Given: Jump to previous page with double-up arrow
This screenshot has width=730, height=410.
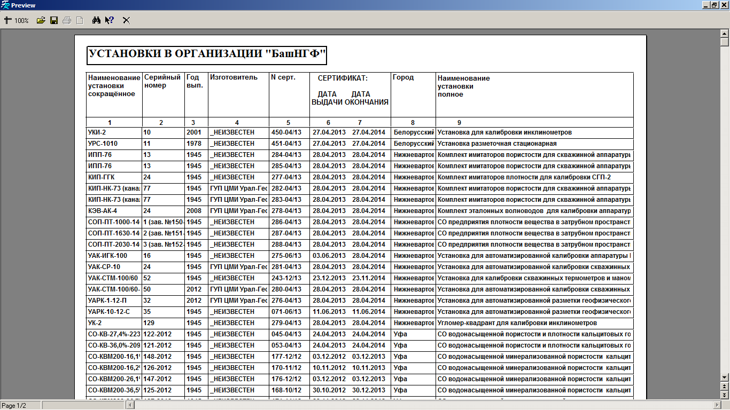Looking at the screenshot, I should pos(725,385).
